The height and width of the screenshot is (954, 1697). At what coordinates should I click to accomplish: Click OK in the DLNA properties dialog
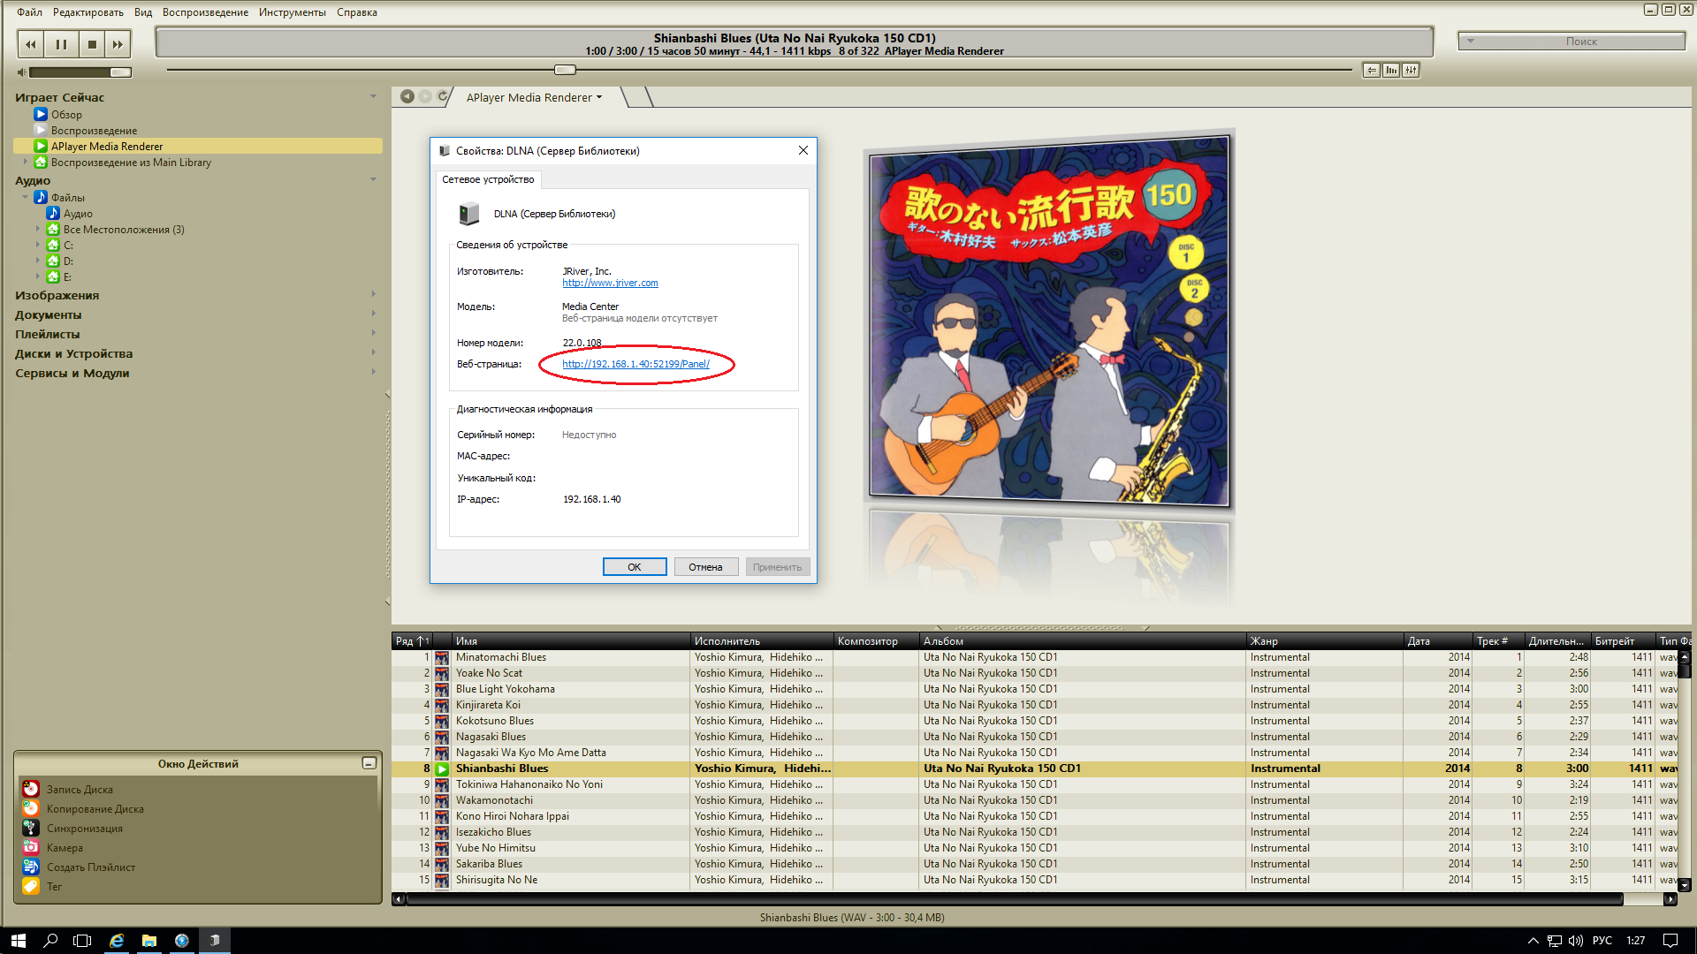(x=635, y=567)
